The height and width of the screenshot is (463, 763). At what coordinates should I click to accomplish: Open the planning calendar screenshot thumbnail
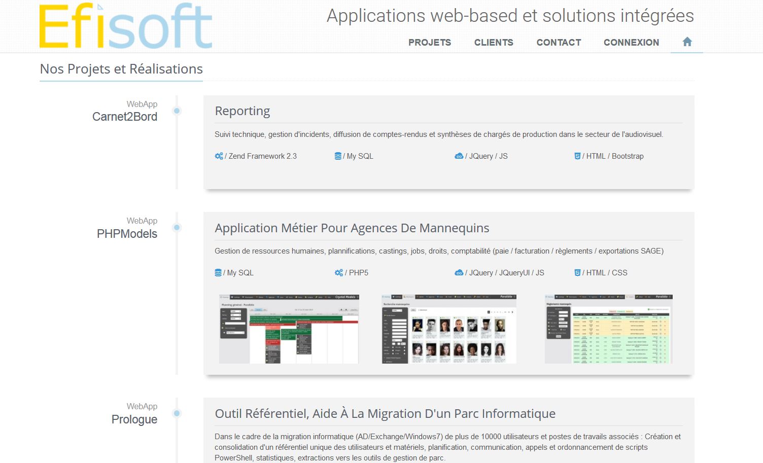click(289, 329)
